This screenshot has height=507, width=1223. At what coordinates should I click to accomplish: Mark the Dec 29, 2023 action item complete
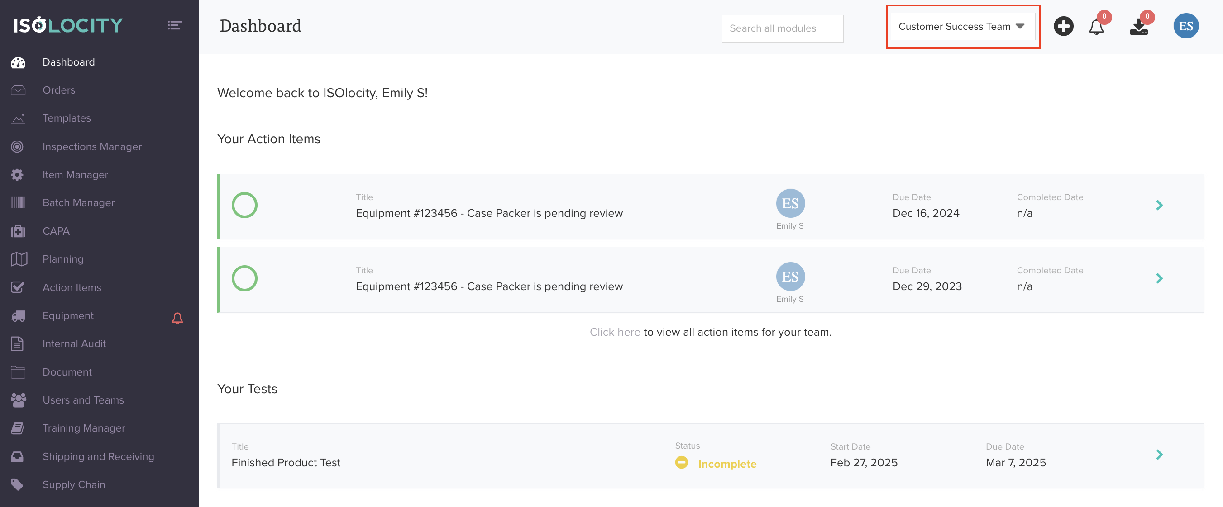pyautogui.click(x=244, y=278)
